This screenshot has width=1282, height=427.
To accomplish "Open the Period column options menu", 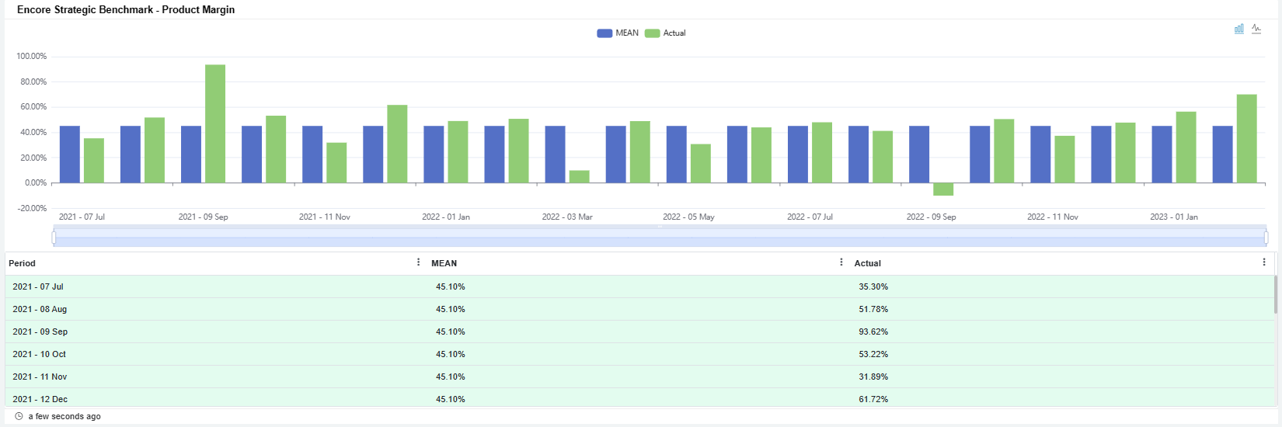I will pos(418,262).
